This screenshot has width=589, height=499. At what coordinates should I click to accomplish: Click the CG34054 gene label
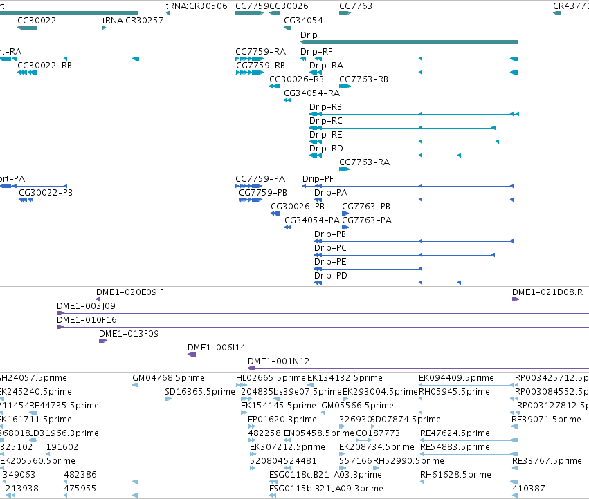[303, 20]
